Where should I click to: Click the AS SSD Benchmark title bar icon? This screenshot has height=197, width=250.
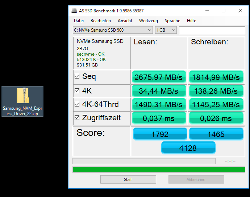click(74, 11)
